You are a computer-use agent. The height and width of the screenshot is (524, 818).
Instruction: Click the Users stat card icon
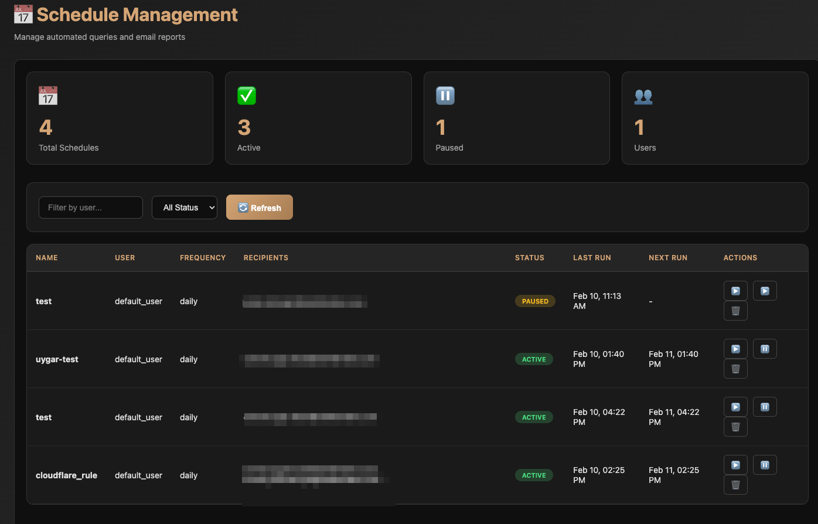click(x=643, y=96)
